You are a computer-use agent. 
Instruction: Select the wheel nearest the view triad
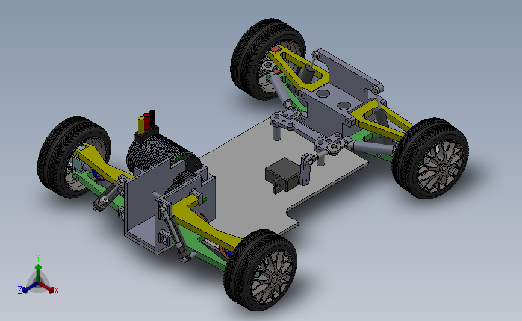[73, 157]
